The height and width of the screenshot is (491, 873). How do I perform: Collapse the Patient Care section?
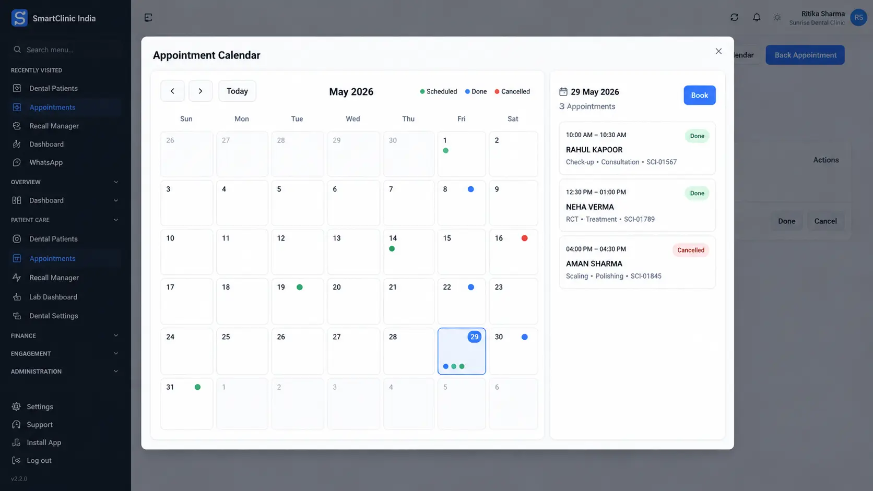point(116,220)
